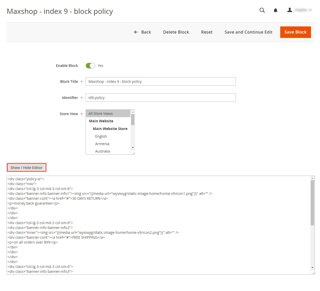Image resolution: width=320 pixels, height=291 pixels.
Task: Click the orange Save Block button
Action: click(295, 32)
